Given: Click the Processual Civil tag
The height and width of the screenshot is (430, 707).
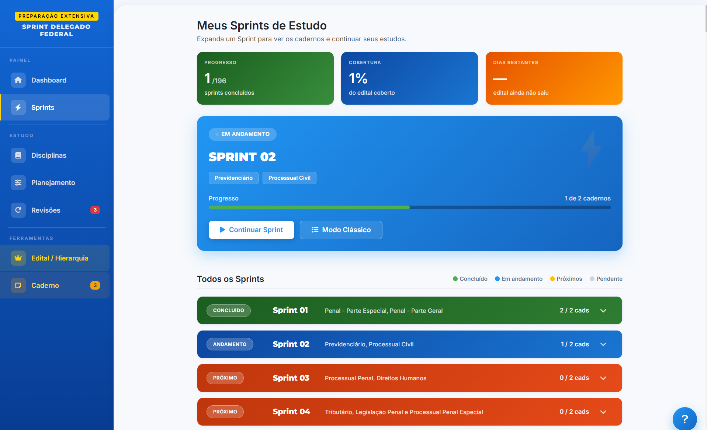Looking at the screenshot, I should (290, 178).
